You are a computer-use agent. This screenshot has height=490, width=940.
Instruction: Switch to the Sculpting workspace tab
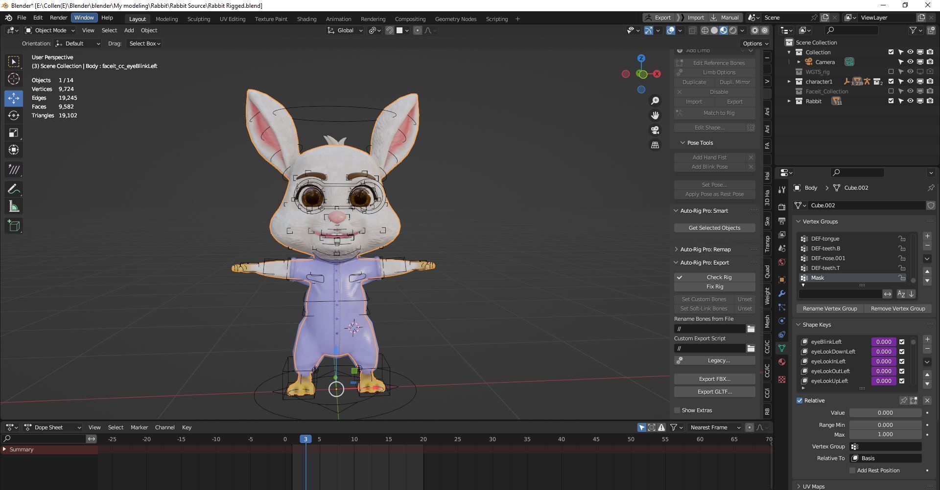[199, 19]
